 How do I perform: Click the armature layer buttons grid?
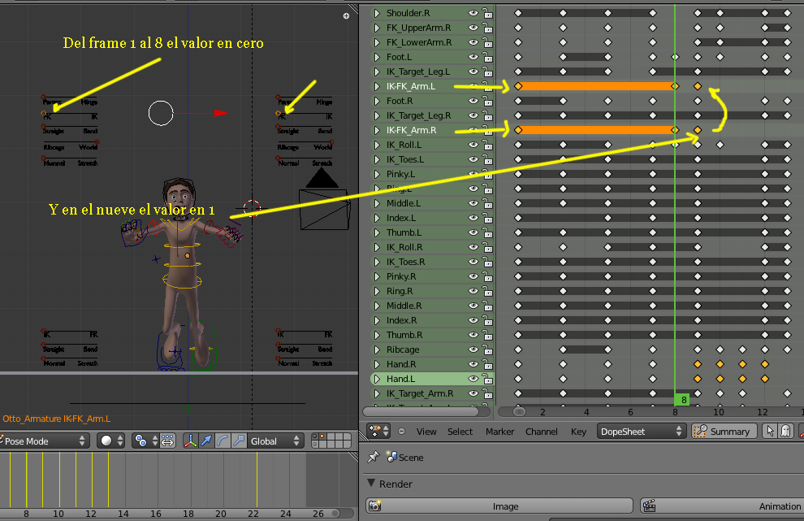click(x=331, y=441)
